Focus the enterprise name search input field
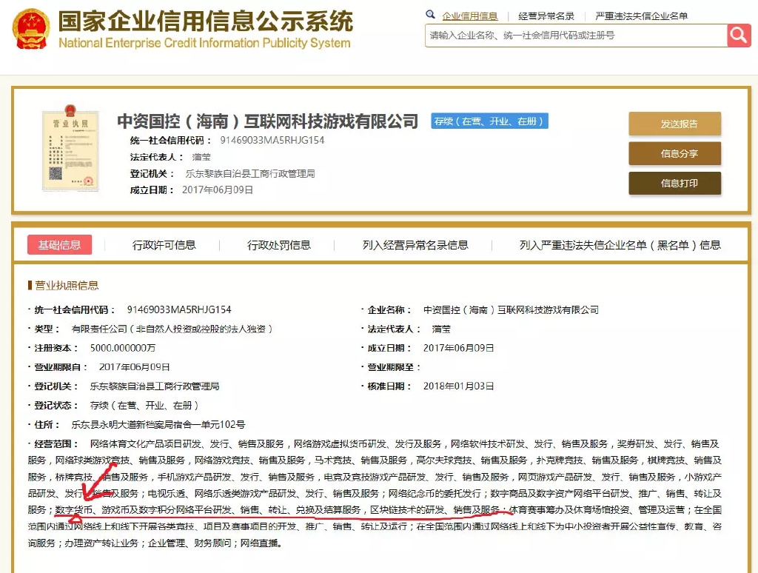758x573 pixels. [x=576, y=36]
